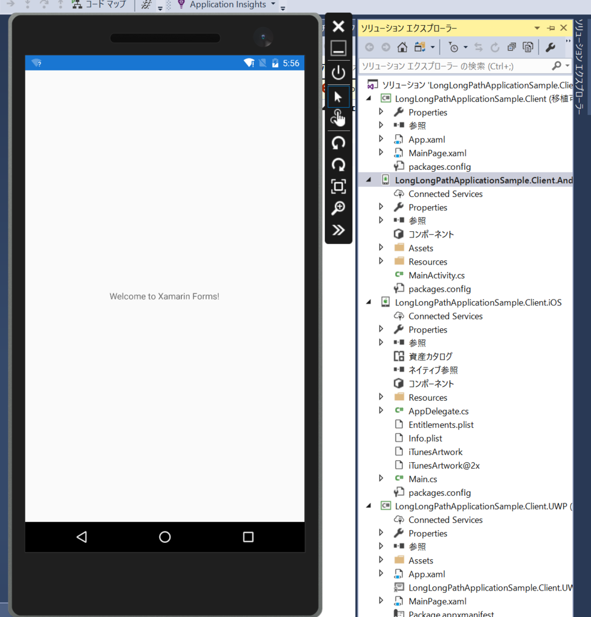This screenshot has height=617, width=591.
Task: Click Solution Explorer Forward arrow
Action: point(386,47)
